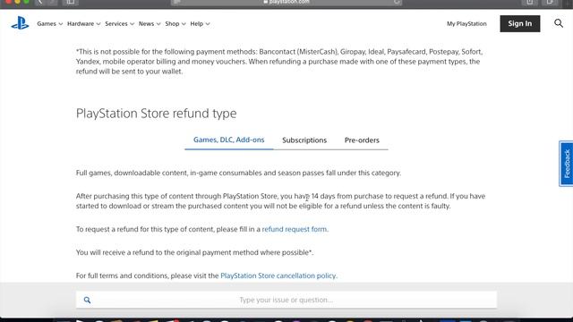Open the site search magnifier icon
Image resolution: width=573 pixels, height=322 pixels.
(559, 23)
